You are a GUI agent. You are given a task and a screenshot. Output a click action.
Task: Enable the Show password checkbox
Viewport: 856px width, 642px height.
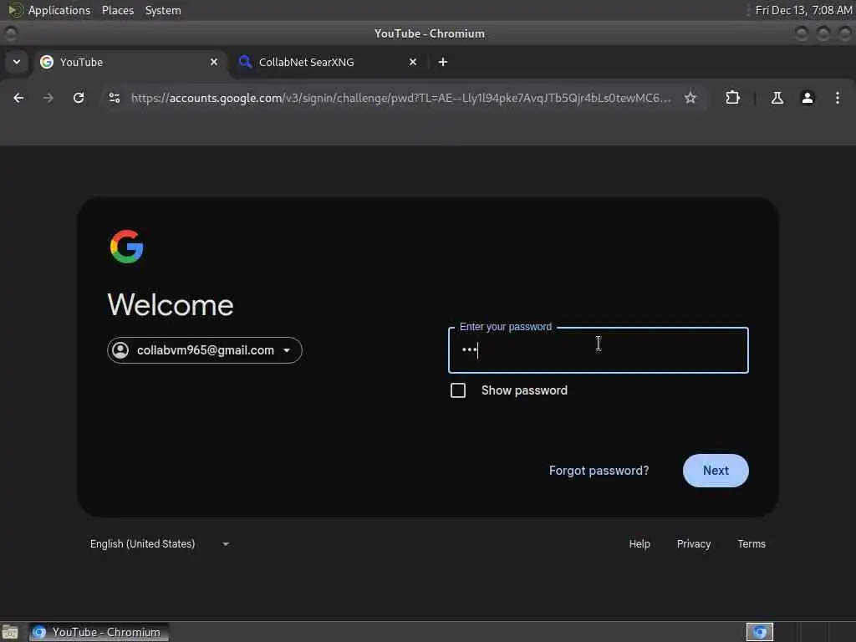coord(458,390)
